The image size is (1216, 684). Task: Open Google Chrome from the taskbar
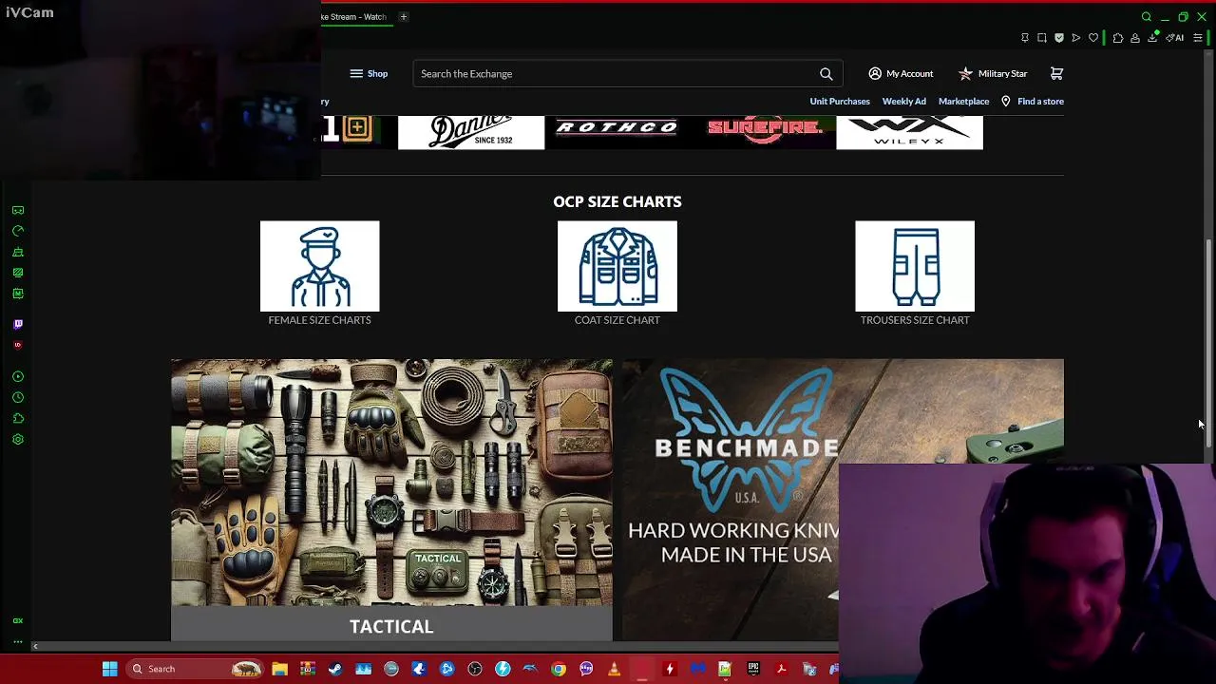[x=559, y=669]
